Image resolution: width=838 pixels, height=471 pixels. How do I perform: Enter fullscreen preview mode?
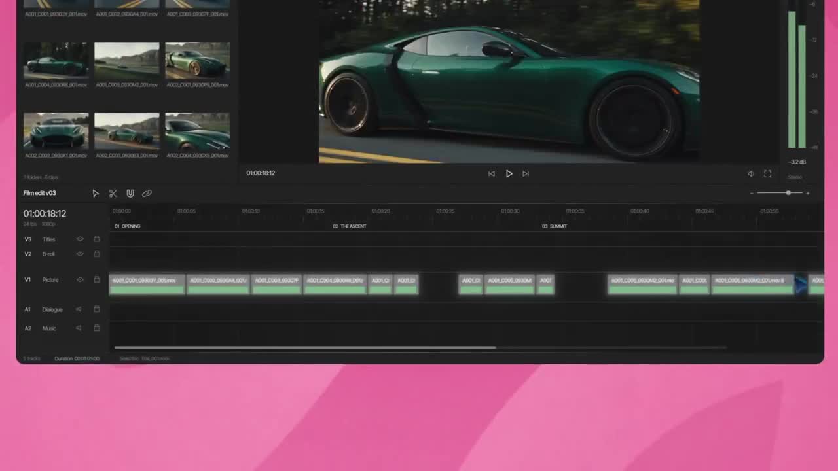point(768,173)
